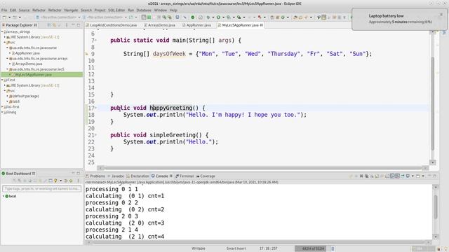The image size is (449, 252).
Task: Click the editor horizontal scrollbar
Action: tap(262, 168)
